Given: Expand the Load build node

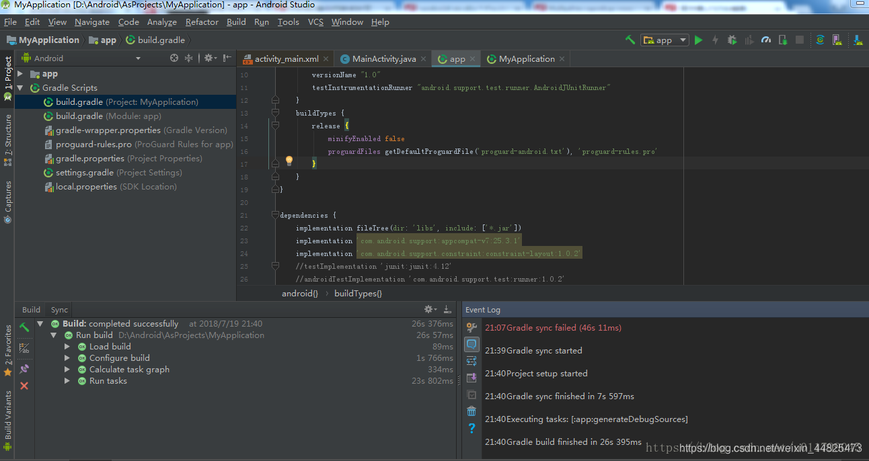Looking at the screenshot, I should pos(67,347).
